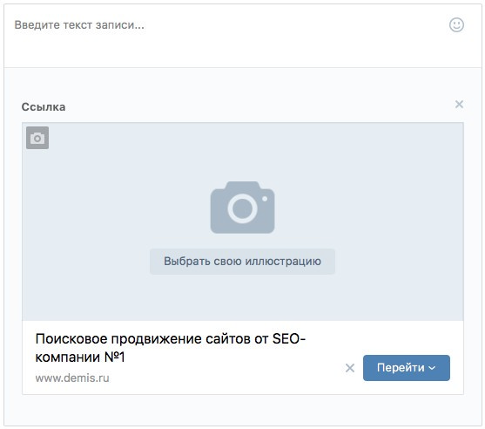
Task: Expand the Перейти button chevron
Action: (x=432, y=368)
